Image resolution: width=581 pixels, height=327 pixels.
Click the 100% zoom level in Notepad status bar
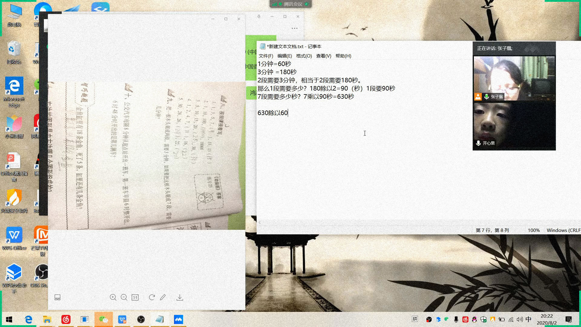pyautogui.click(x=534, y=230)
